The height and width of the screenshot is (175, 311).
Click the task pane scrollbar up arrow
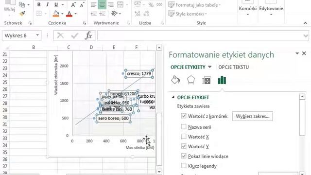tap(302, 97)
